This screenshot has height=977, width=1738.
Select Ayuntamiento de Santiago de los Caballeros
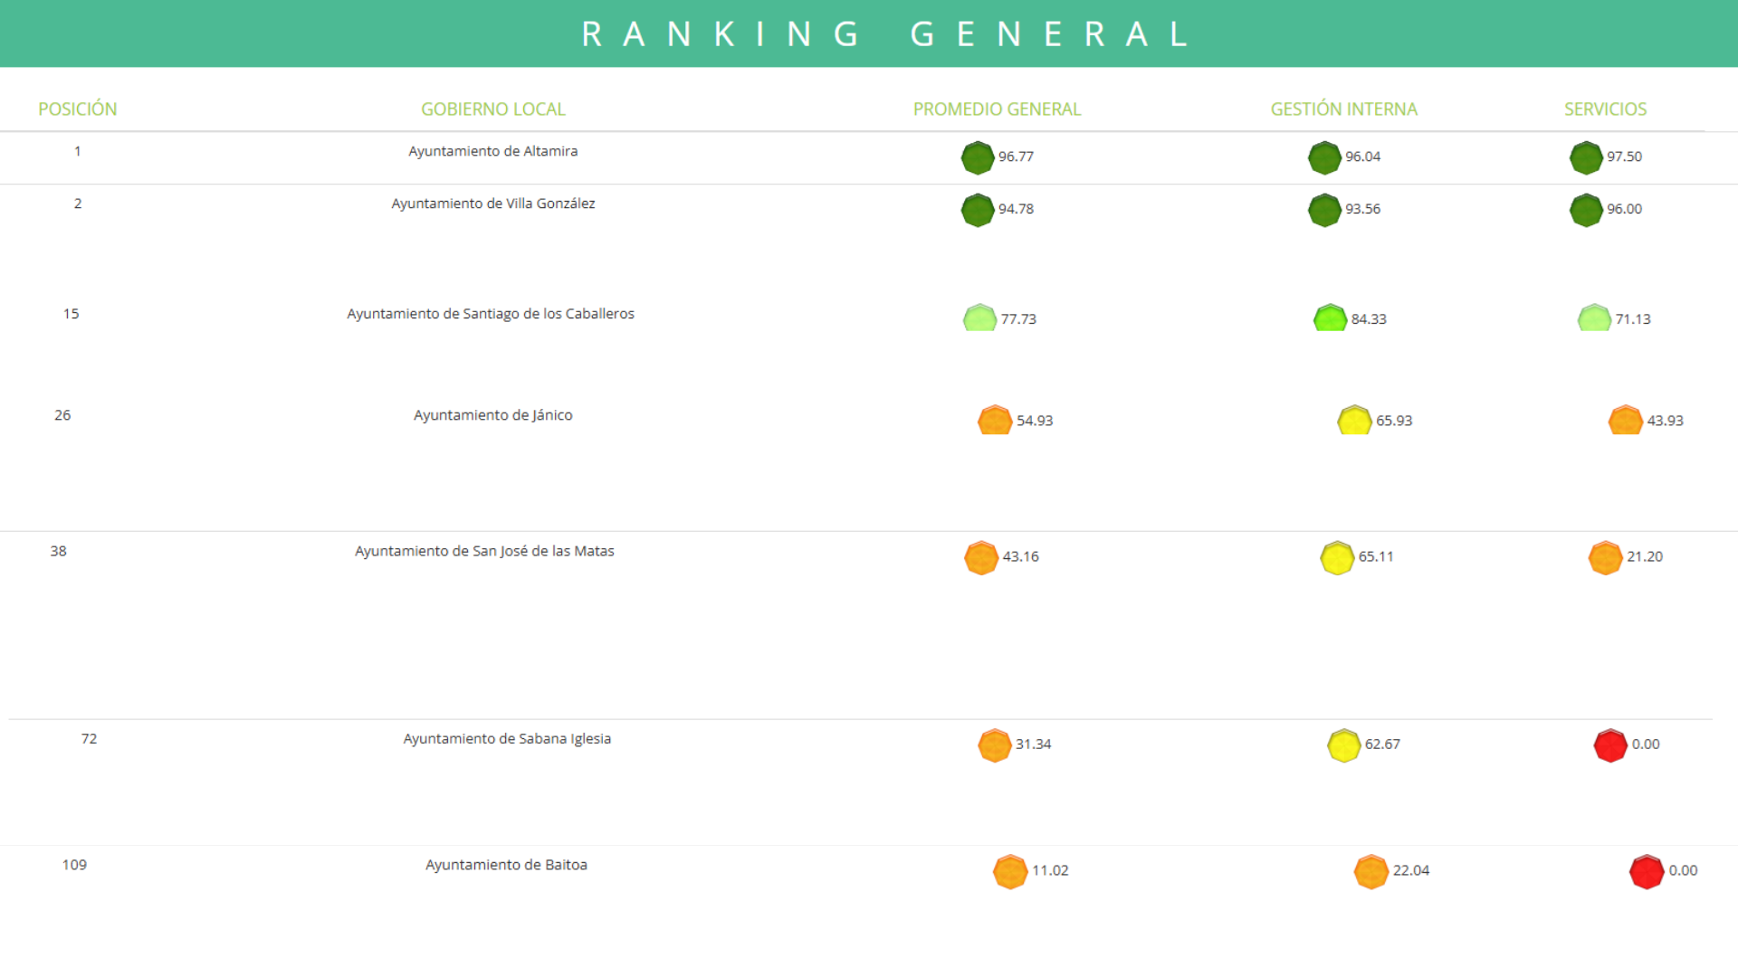click(x=491, y=314)
